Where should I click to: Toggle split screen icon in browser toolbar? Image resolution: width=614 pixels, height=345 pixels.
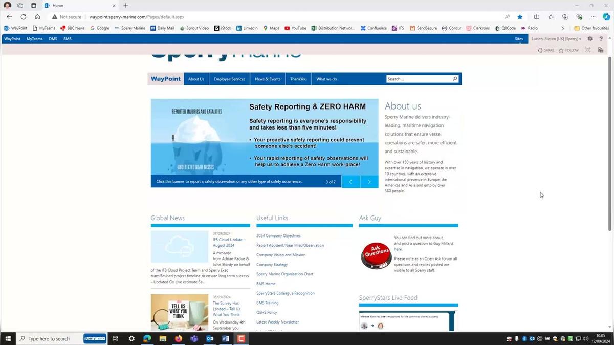click(537, 17)
